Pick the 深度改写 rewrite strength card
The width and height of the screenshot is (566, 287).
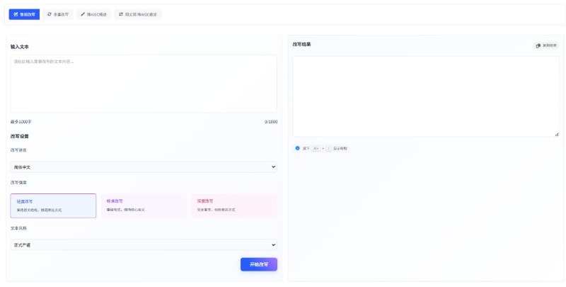pos(233,206)
